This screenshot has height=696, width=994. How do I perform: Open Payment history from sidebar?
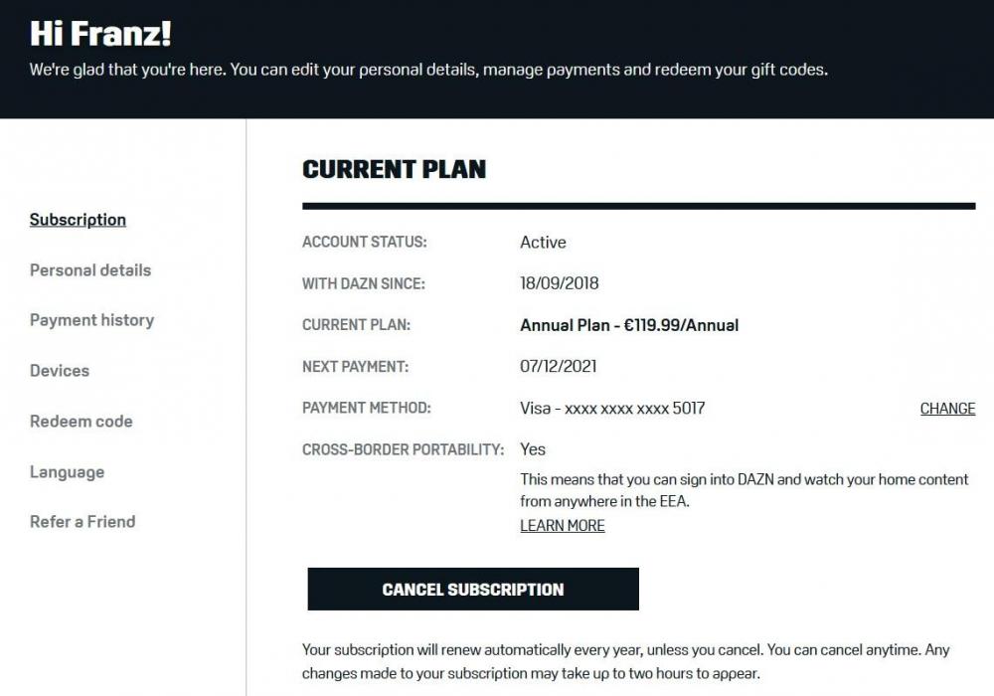coord(91,320)
